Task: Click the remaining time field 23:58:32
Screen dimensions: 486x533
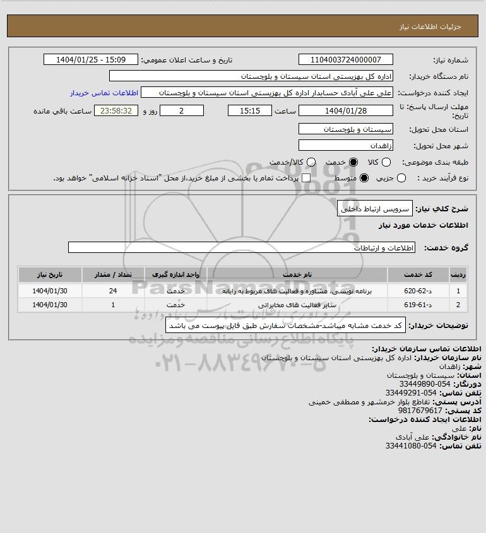Action: tap(116, 110)
